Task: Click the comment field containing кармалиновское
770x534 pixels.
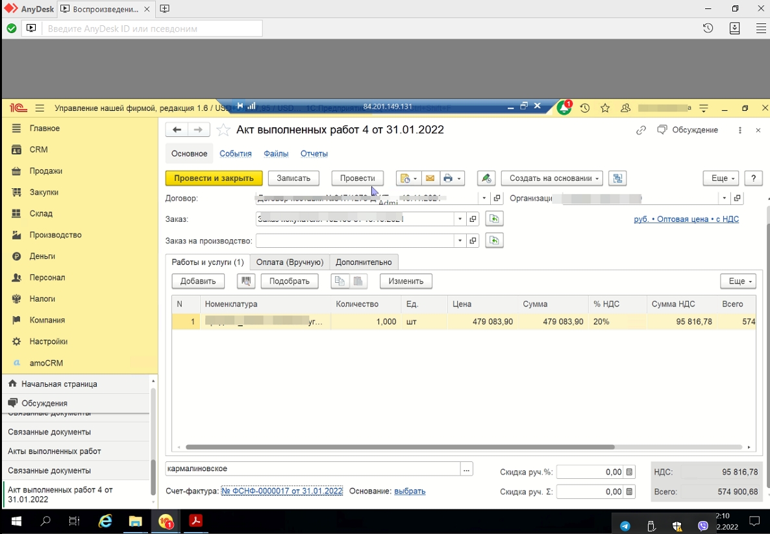Action: point(312,468)
